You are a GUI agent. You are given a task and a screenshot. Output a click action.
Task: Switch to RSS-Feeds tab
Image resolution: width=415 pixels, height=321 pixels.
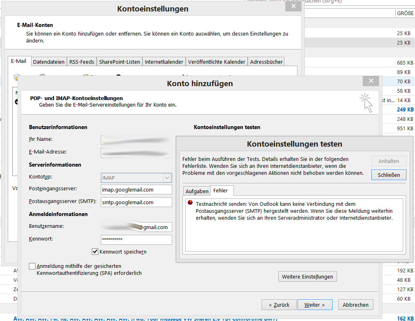click(82, 62)
